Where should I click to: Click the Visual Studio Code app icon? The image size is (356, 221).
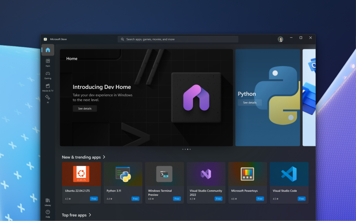click(289, 174)
